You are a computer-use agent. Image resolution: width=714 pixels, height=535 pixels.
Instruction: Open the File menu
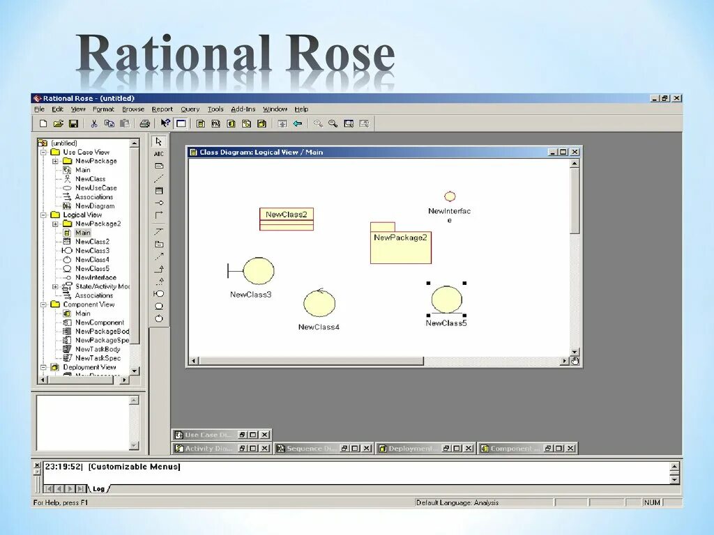pos(40,109)
